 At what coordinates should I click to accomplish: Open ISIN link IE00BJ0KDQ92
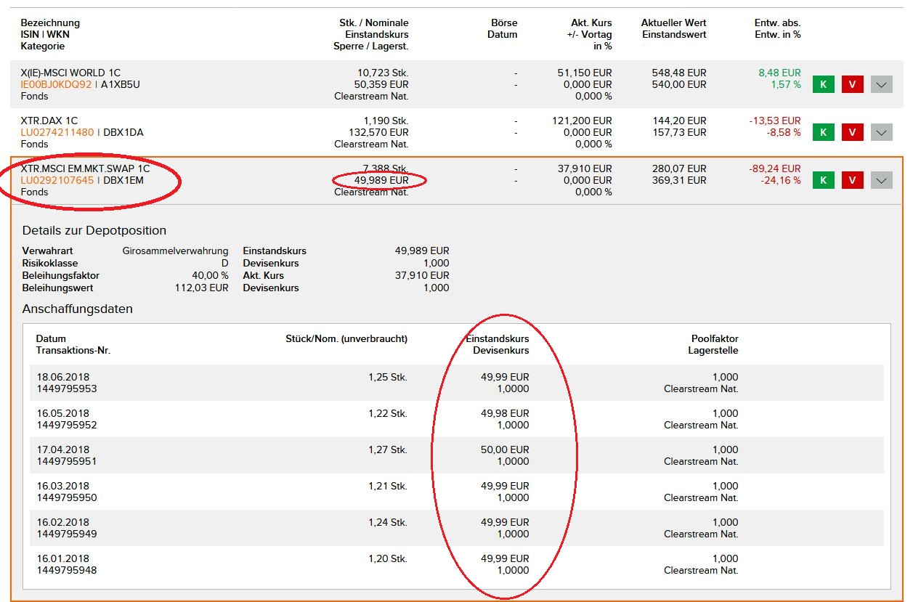pos(57,84)
